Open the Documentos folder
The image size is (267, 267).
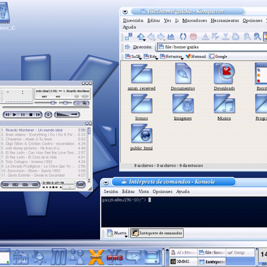(183, 77)
